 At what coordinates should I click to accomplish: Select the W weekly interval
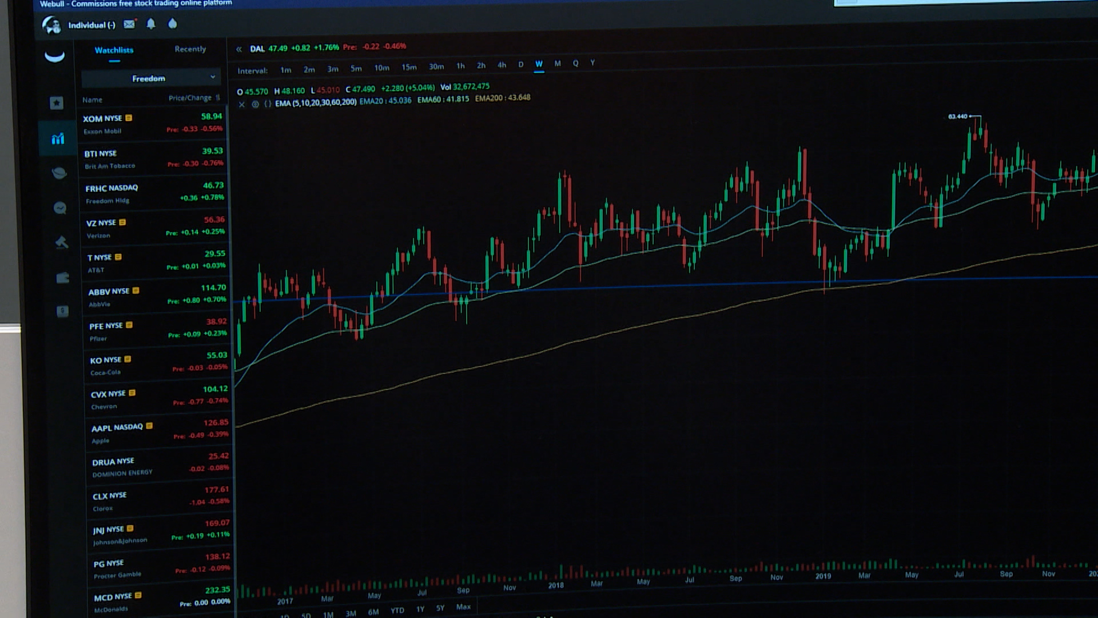[x=539, y=64]
